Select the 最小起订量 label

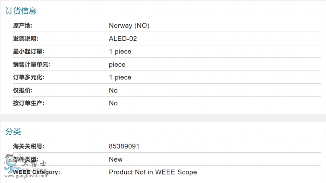pos(29,52)
